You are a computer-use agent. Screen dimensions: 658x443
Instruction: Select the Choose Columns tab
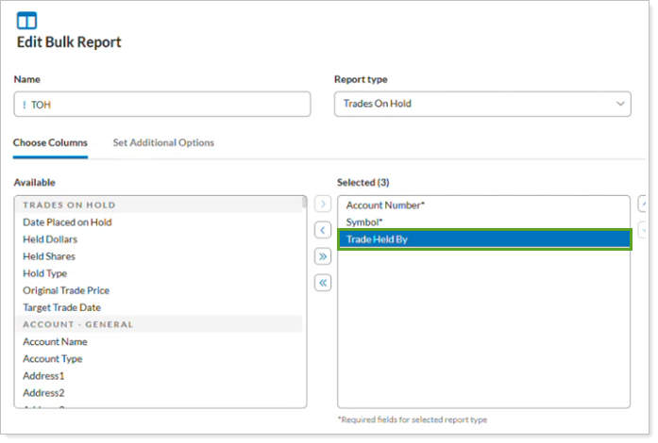[x=50, y=143]
